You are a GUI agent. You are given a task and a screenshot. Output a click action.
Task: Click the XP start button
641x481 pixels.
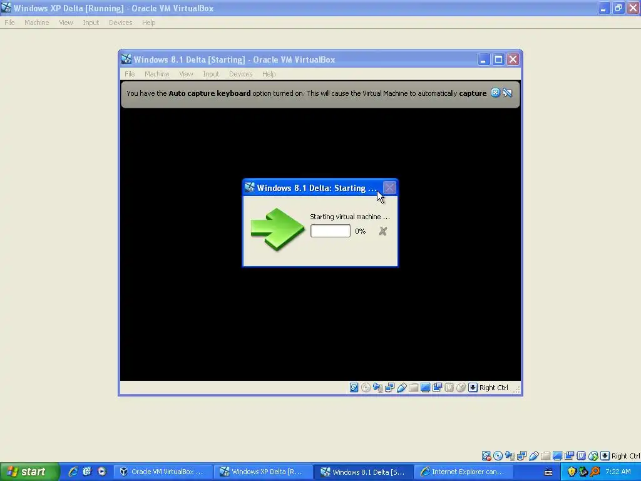(29, 472)
